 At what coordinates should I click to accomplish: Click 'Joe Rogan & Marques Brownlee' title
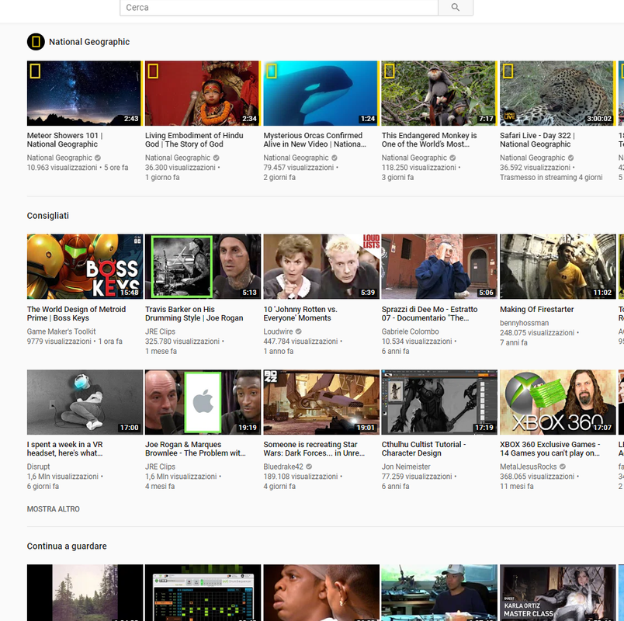point(196,449)
